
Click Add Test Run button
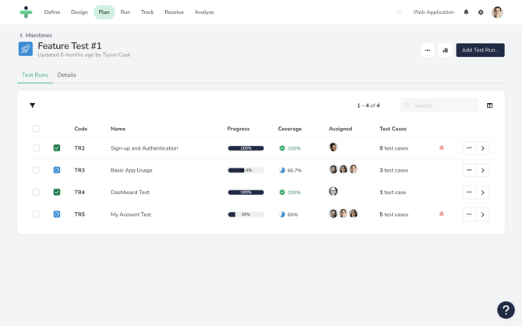click(x=480, y=50)
